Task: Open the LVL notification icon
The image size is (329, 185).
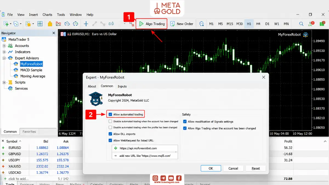Action: (x=311, y=24)
